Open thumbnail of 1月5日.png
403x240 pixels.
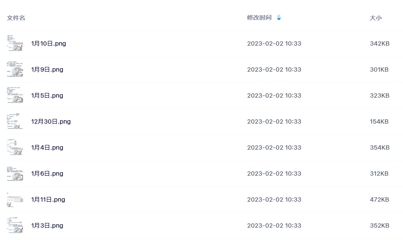click(15, 95)
